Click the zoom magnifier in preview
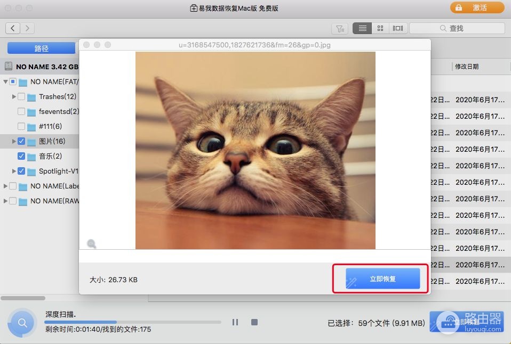Image resolution: width=511 pixels, height=344 pixels. pos(92,243)
